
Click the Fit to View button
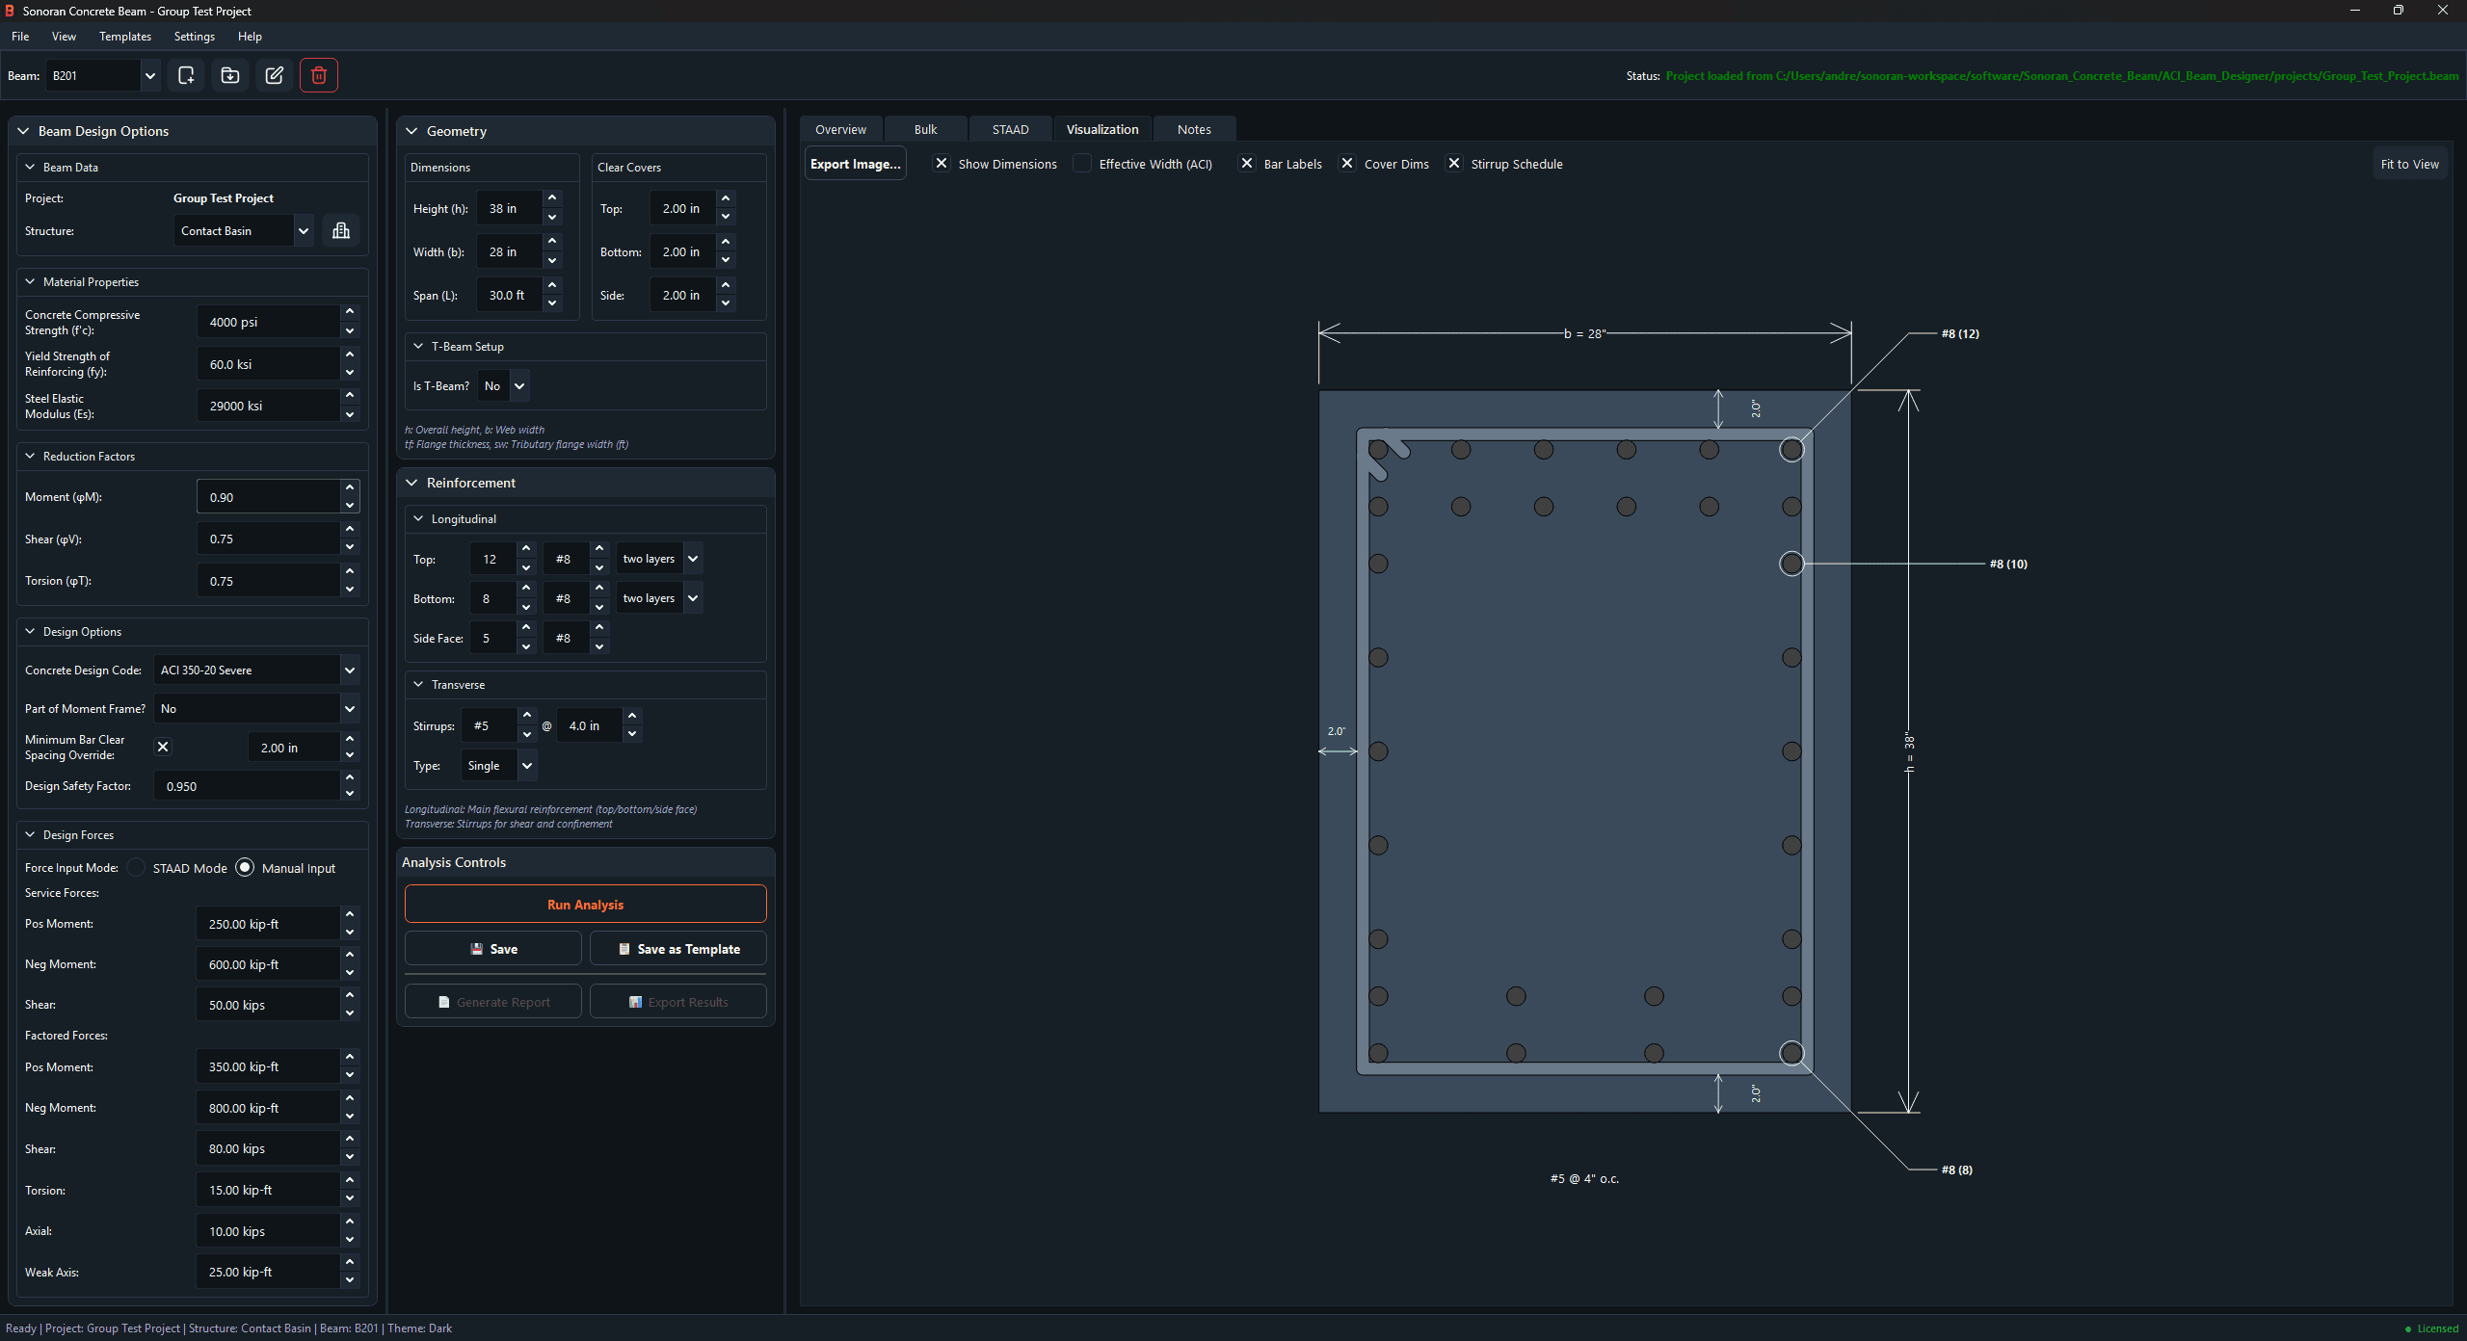2409,163
